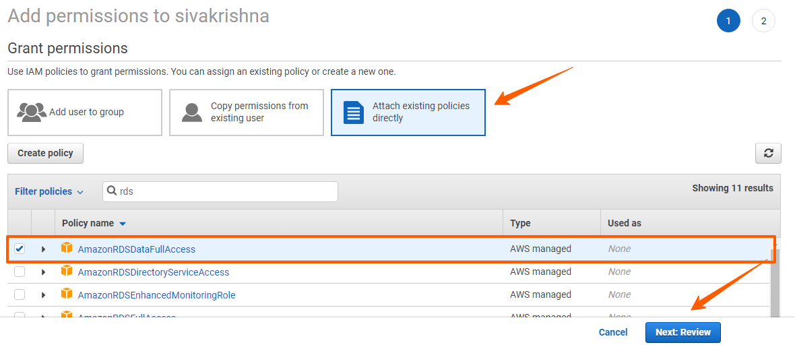The height and width of the screenshot is (347, 795).
Task: Select Attach existing policies directly
Action: [x=408, y=113]
